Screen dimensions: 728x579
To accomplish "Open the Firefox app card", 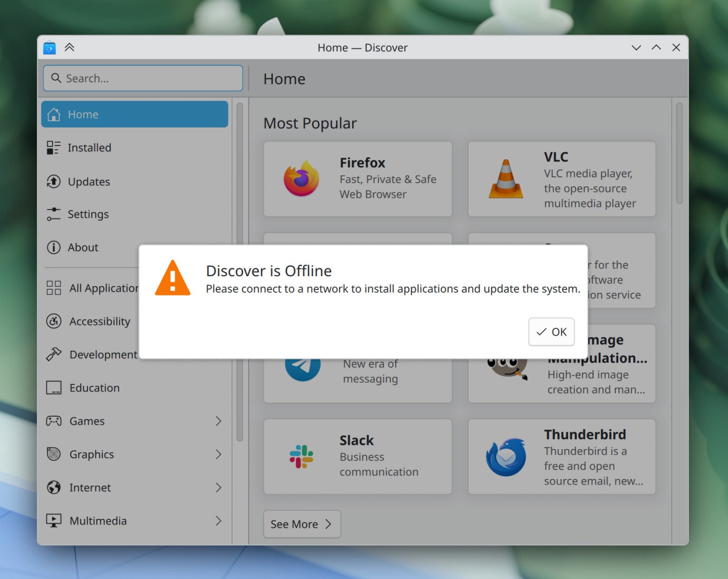I will pyautogui.click(x=358, y=179).
